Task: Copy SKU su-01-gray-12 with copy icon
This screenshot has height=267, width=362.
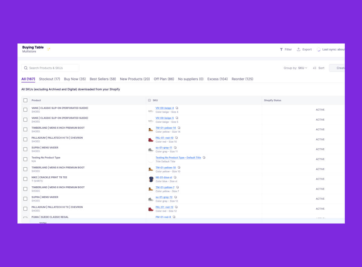Action: (176, 197)
